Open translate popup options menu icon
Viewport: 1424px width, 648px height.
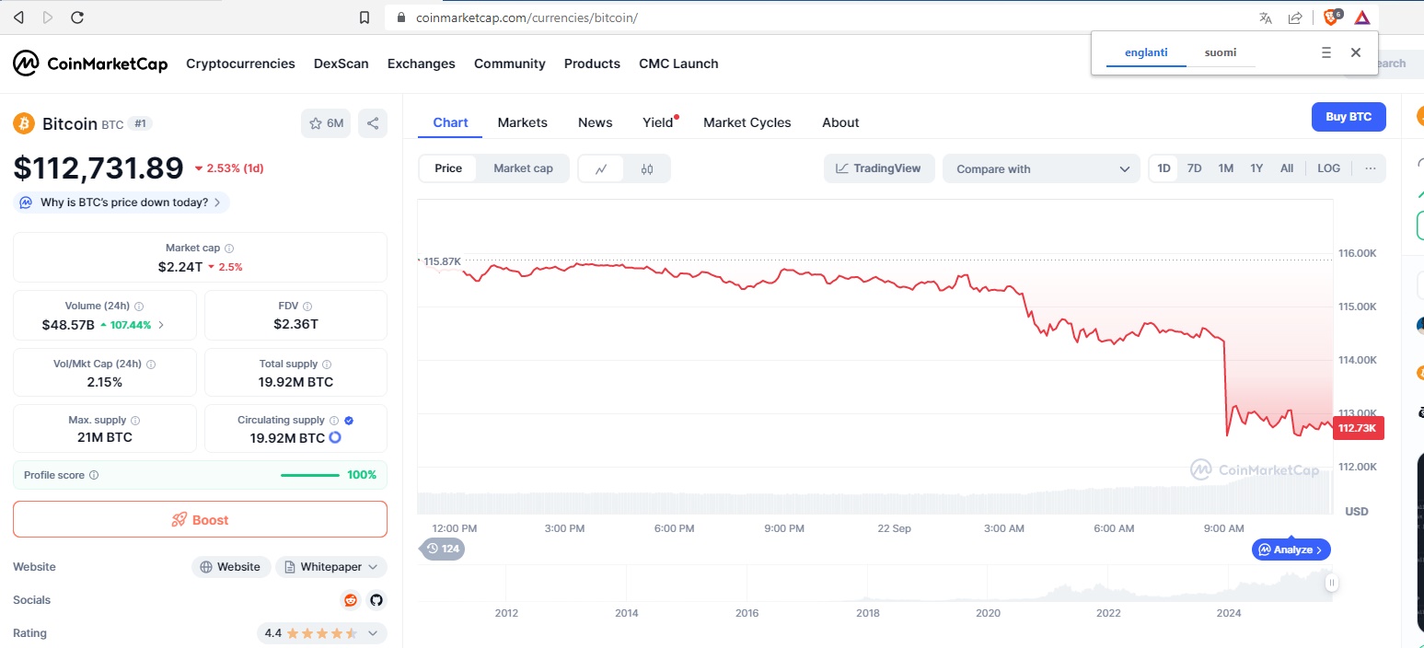click(x=1326, y=52)
